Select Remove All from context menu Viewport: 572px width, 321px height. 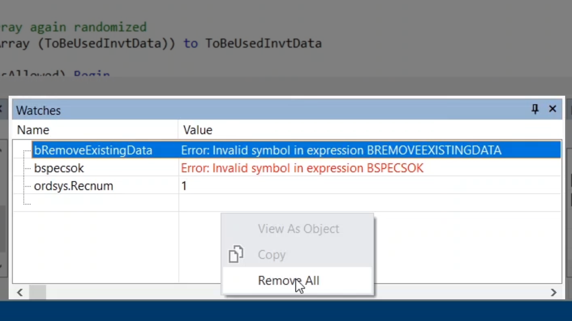click(288, 281)
